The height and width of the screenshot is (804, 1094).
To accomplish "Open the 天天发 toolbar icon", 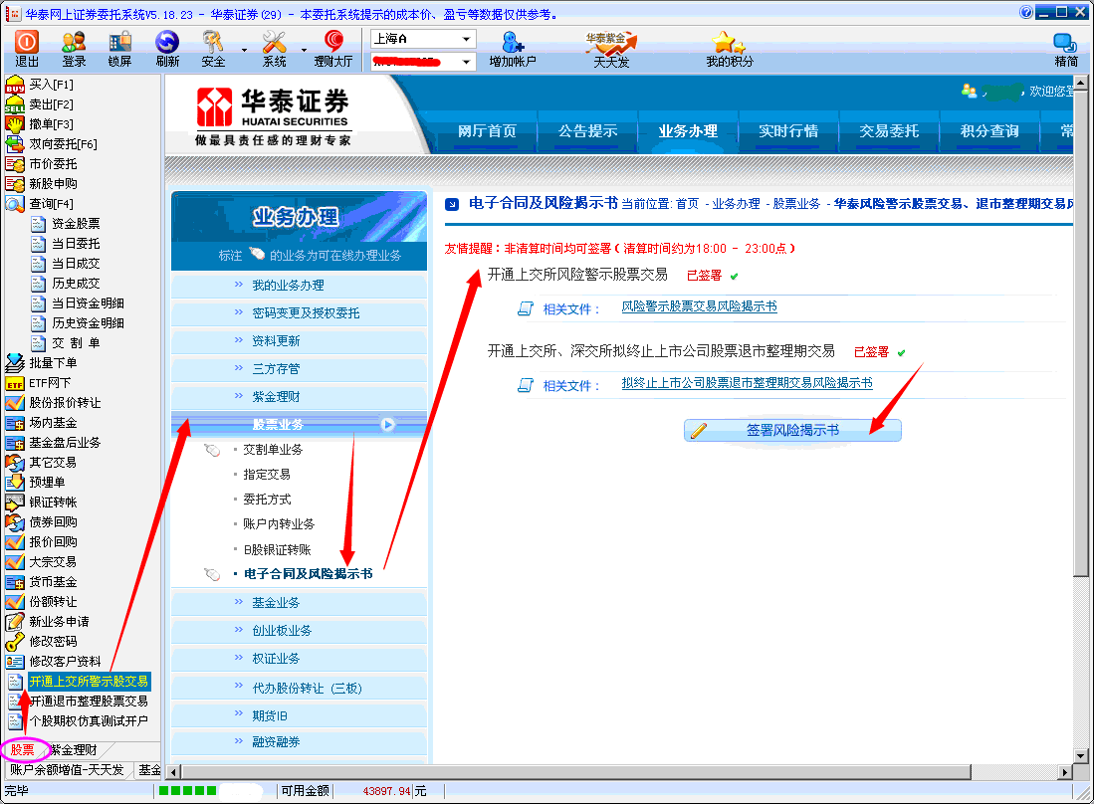I will pyautogui.click(x=611, y=49).
